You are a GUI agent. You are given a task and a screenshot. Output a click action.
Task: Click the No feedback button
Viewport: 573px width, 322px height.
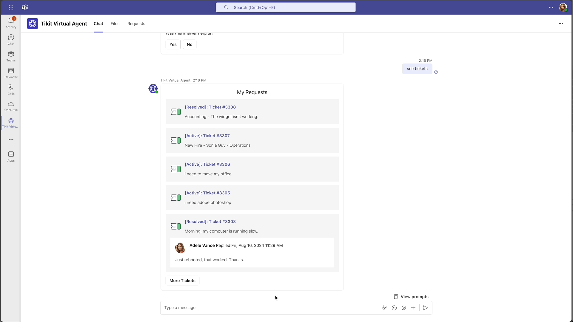[x=190, y=44]
